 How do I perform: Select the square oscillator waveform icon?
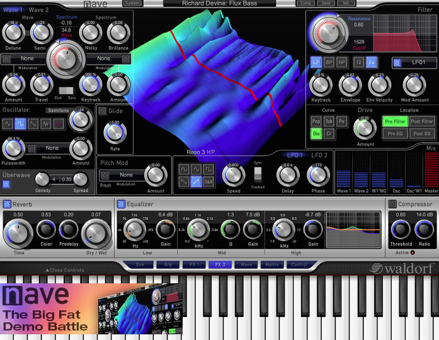click(x=20, y=123)
